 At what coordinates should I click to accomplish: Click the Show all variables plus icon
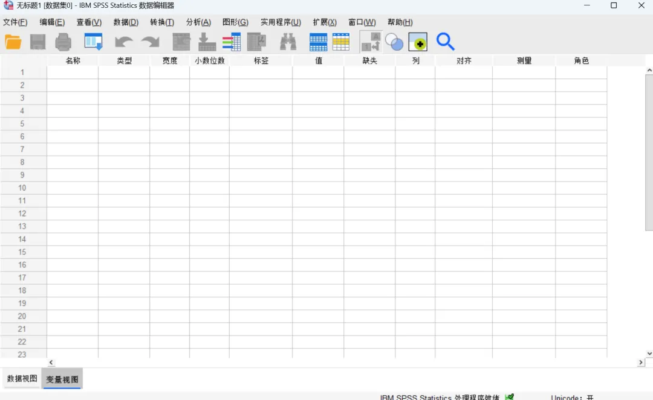pos(418,42)
